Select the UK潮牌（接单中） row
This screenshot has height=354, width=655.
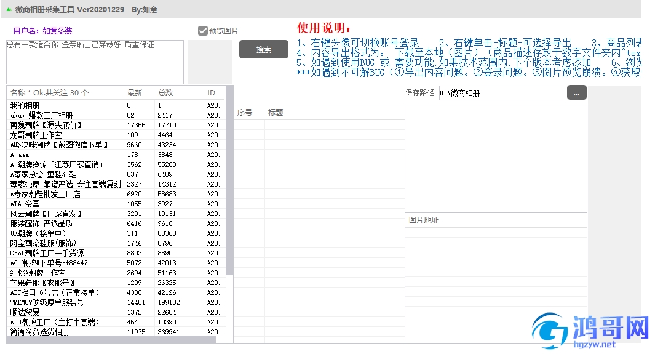pyautogui.click(x=116, y=233)
